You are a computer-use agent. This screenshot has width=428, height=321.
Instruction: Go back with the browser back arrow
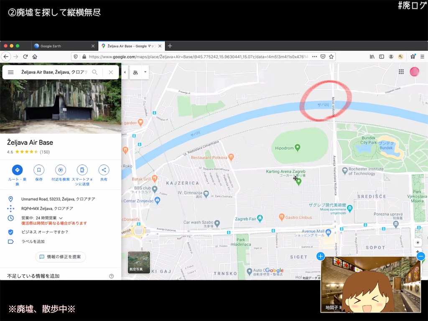6,57
